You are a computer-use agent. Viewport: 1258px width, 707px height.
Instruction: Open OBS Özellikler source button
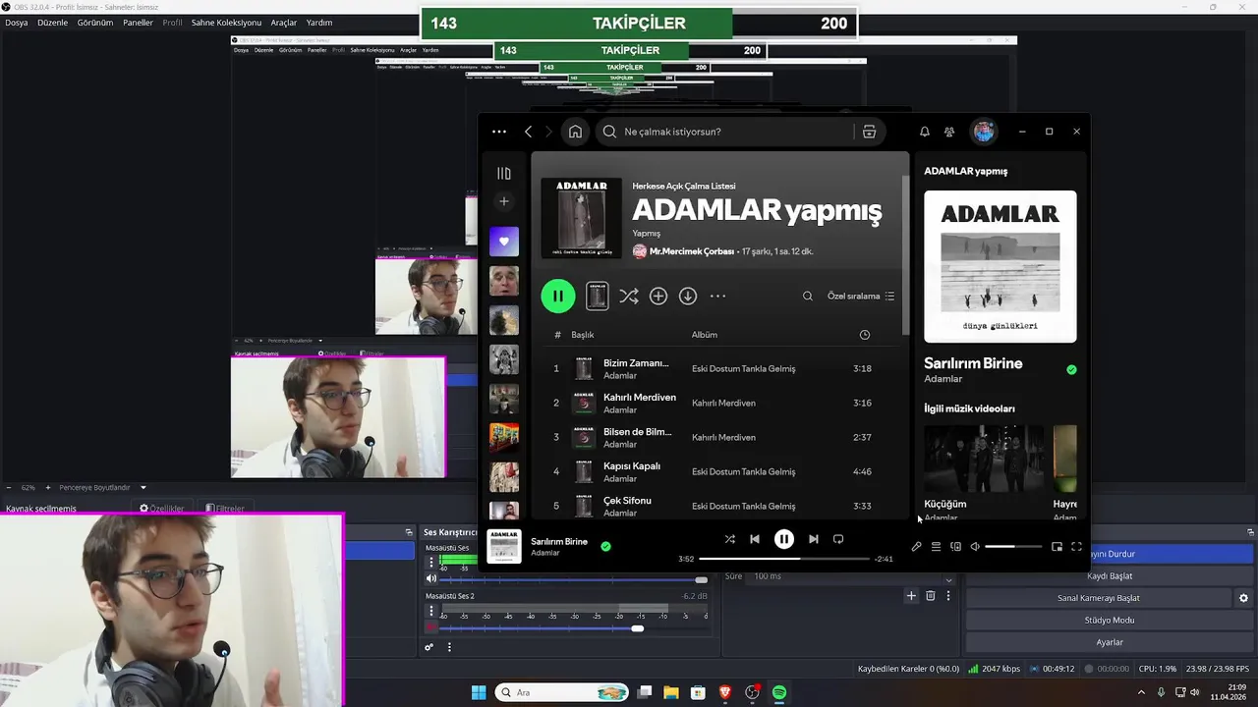tap(162, 509)
